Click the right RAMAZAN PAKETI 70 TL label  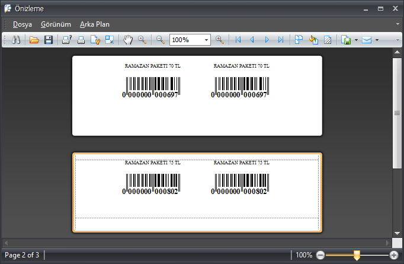coord(242,66)
